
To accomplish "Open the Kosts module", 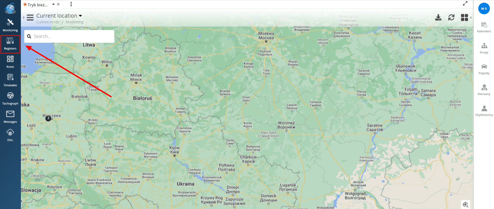I will point(10,62).
